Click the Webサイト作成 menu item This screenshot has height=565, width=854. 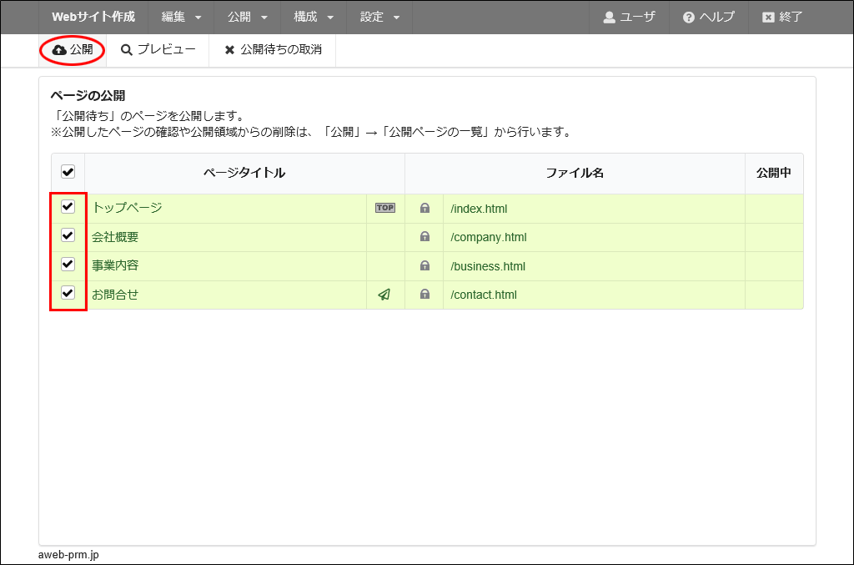pyautogui.click(x=93, y=17)
